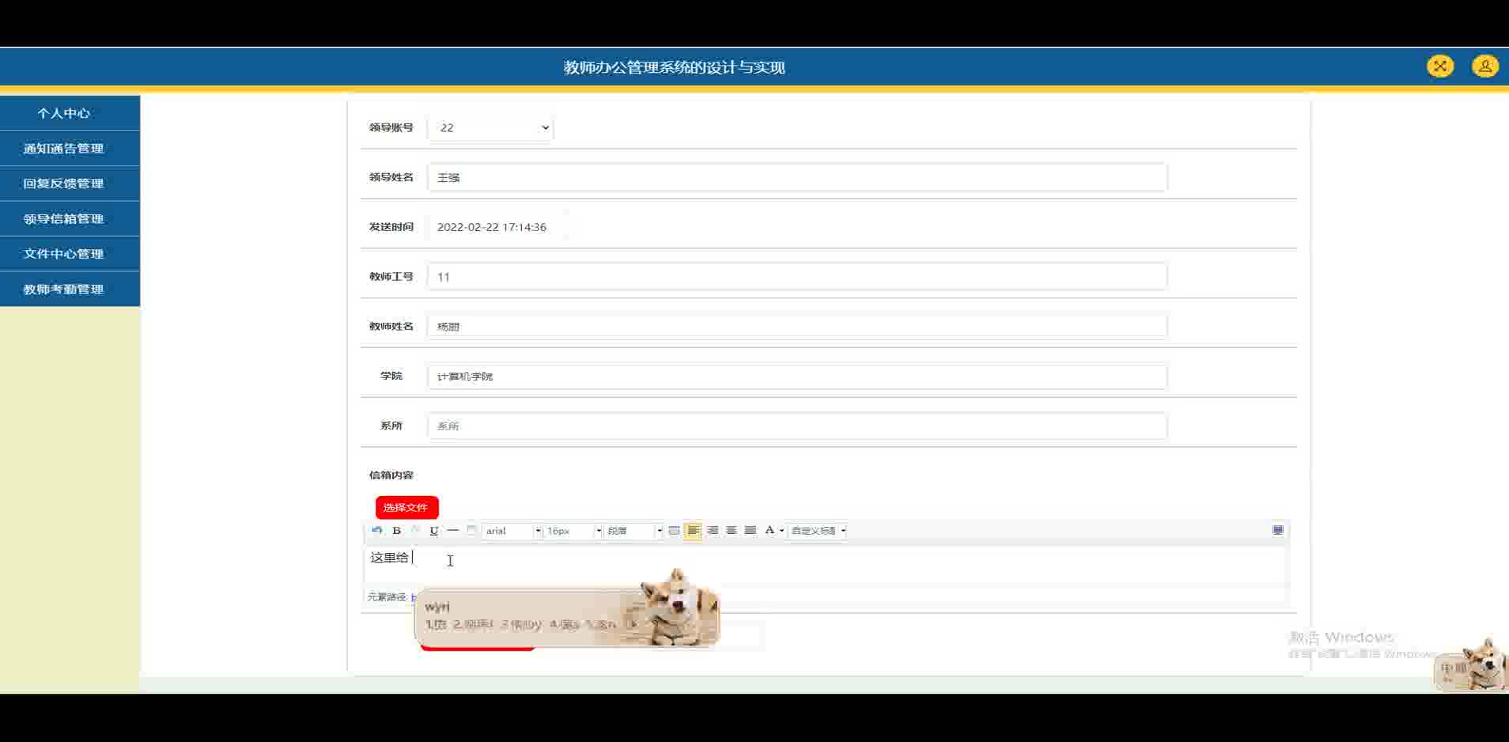Click the crossed-tools icon in the header

pos(1440,66)
